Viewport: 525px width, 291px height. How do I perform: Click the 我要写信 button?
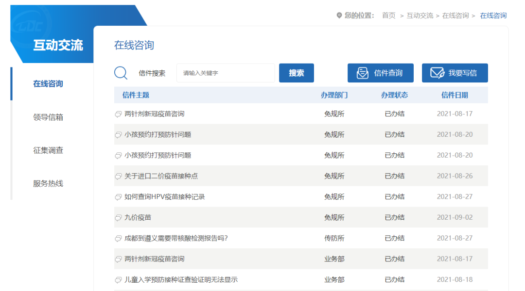(x=455, y=73)
